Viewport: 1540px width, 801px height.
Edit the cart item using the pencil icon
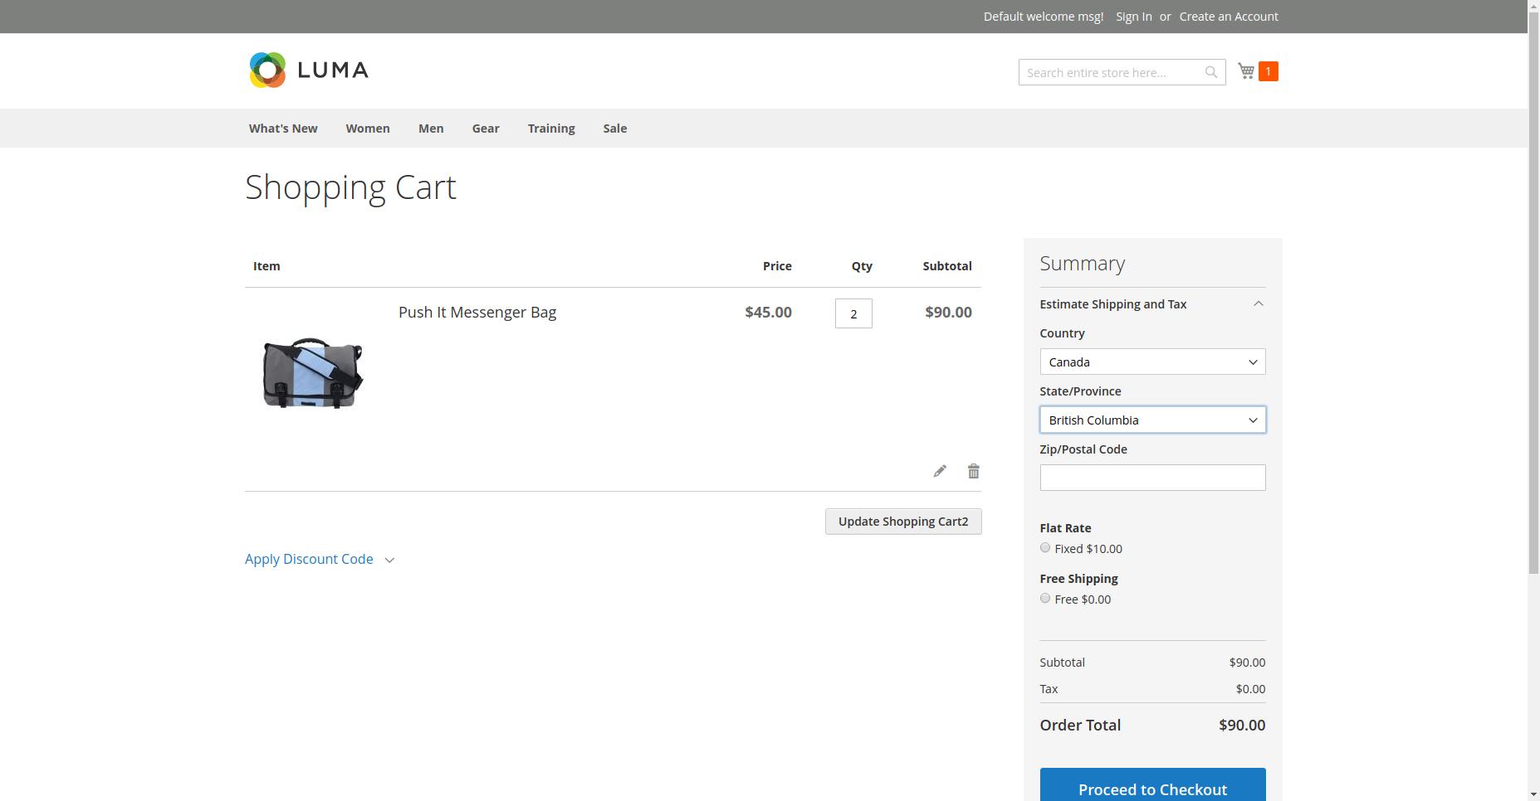pos(939,470)
